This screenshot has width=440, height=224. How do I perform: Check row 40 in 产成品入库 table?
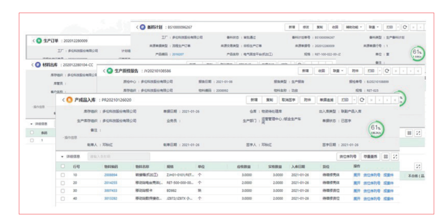[x=63, y=199]
